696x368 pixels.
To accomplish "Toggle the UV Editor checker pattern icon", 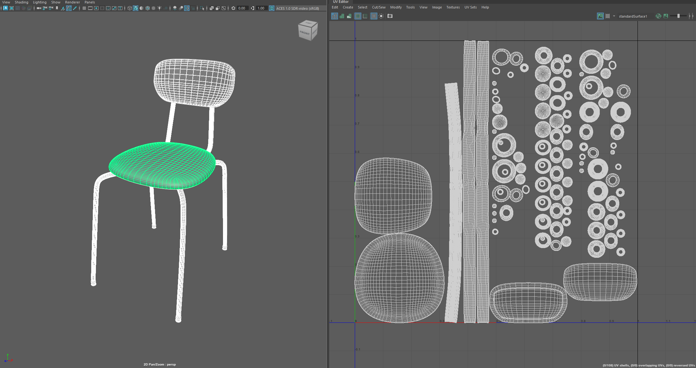I will tap(608, 16).
